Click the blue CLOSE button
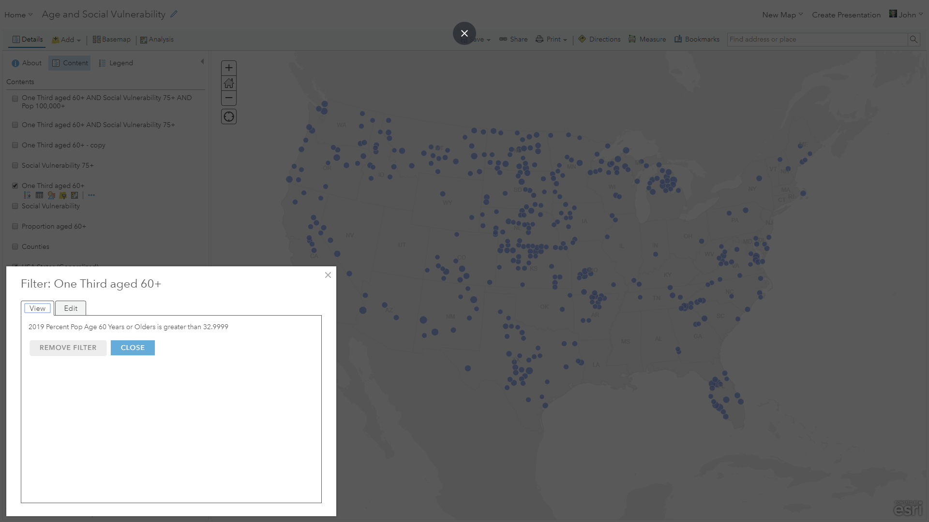The width and height of the screenshot is (929, 522). click(x=133, y=348)
